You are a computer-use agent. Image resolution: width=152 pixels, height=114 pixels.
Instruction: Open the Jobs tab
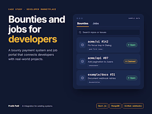click(x=96, y=23)
